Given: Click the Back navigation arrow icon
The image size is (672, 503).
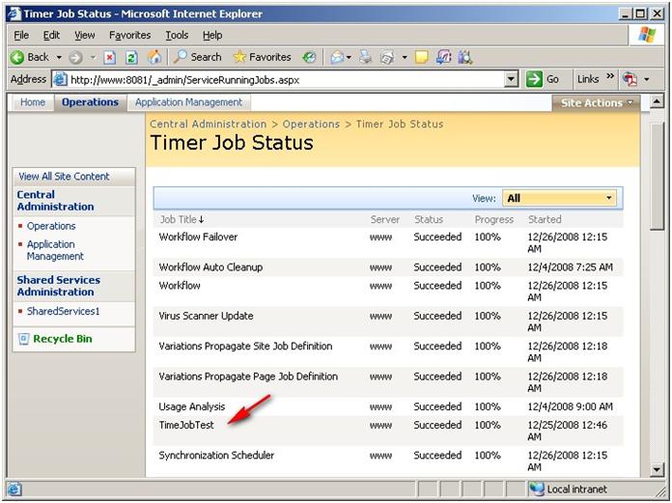Looking at the screenshot, I should 17,57.
